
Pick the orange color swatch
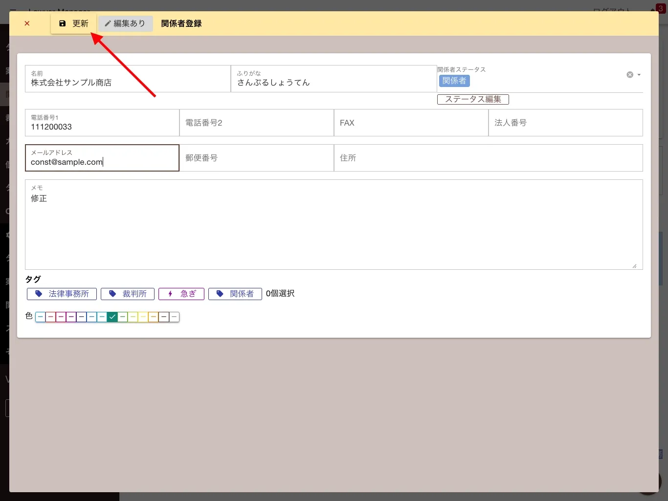(x=154, y=317)
